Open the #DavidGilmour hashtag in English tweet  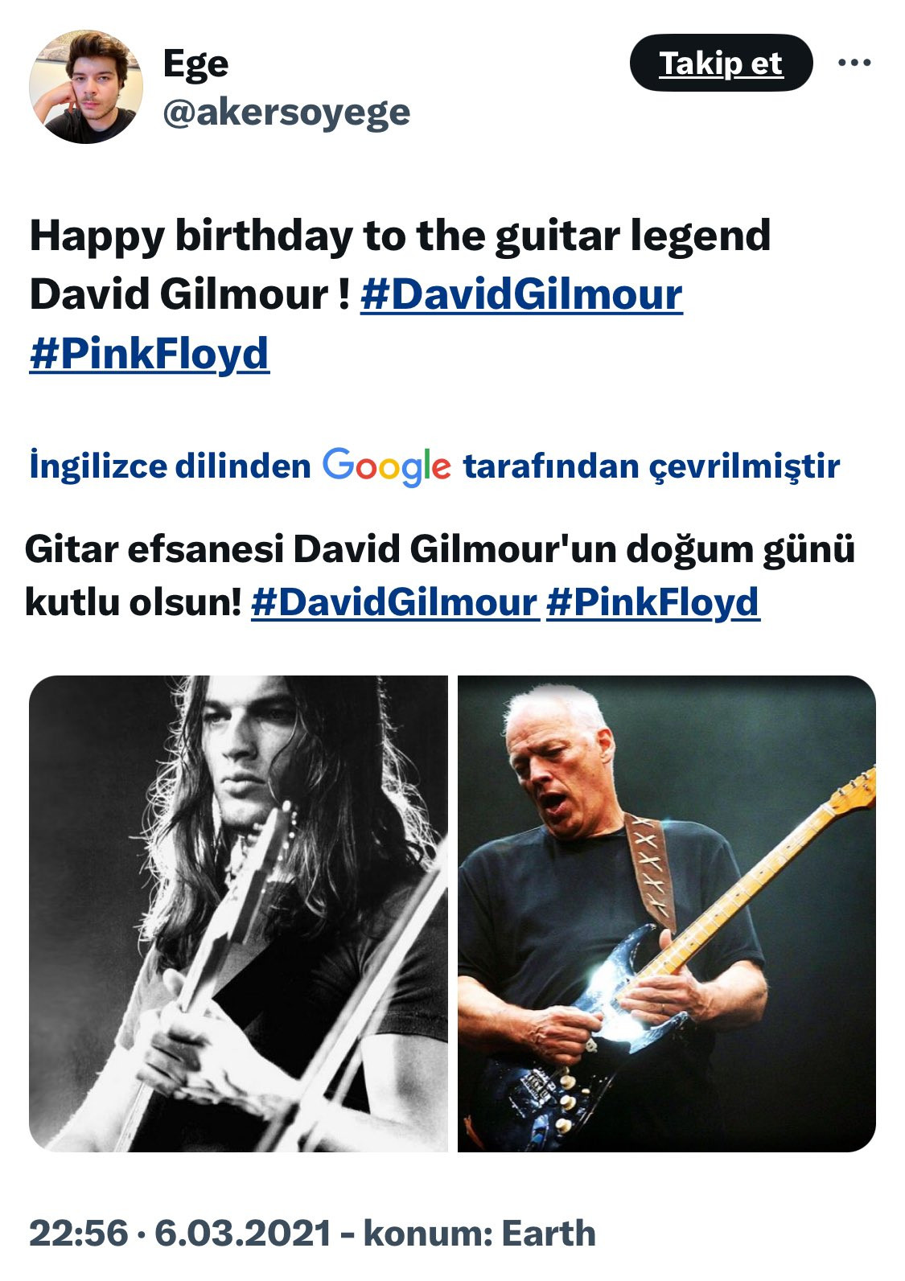coord(521,294)
